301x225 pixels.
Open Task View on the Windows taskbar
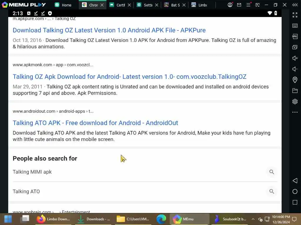[x=25, y=219]
